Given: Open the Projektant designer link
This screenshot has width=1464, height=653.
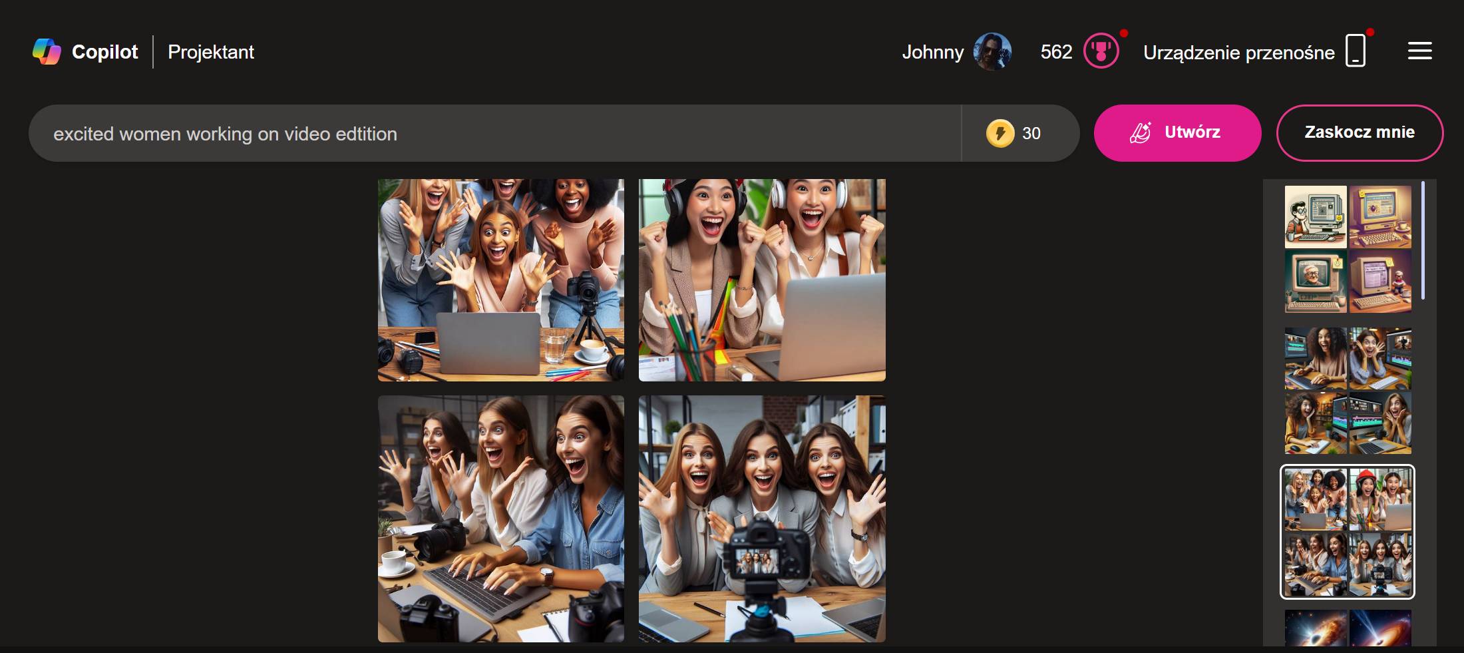Looking at the screenshot, I should coord(211,52).
